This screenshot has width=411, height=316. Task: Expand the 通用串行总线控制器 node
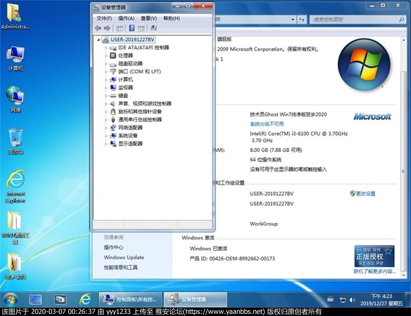[x=106, y=120]
